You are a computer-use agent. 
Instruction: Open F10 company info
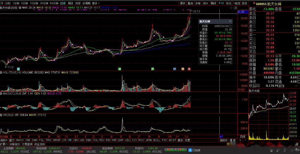point(221,3)
